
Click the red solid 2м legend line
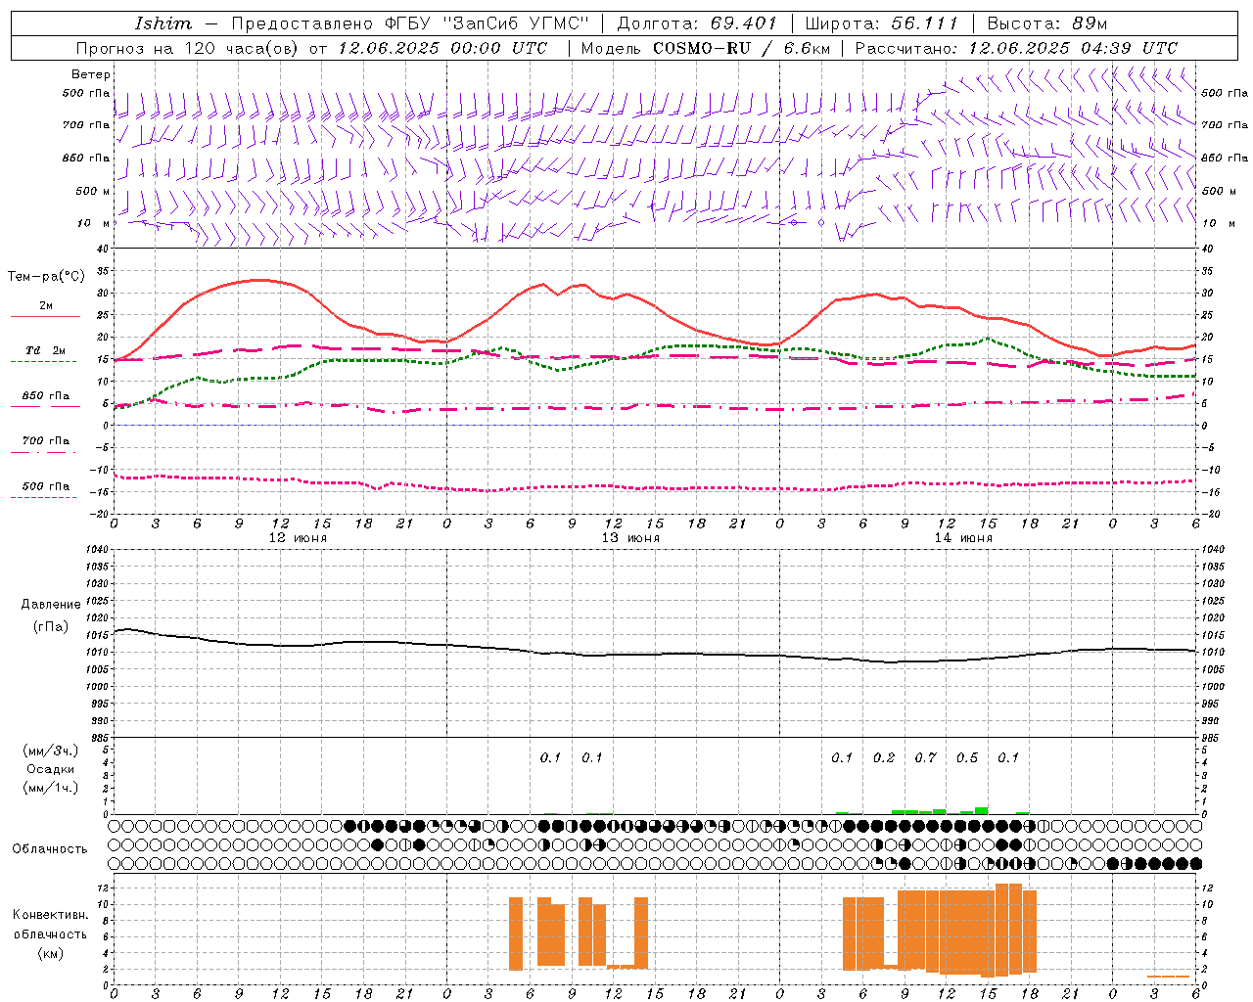tap(45, 316)
